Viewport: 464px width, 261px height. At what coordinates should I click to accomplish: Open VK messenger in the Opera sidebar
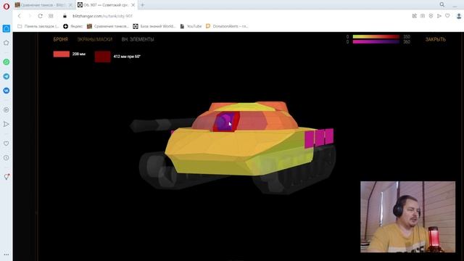(x=7, y=91)
